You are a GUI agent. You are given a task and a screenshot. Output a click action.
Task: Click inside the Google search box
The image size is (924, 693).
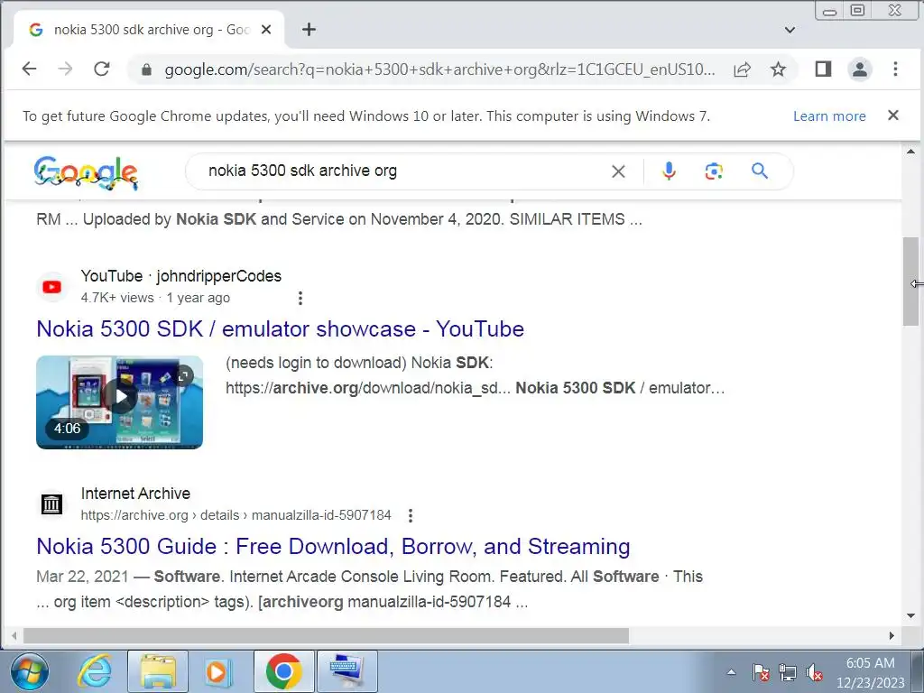click(407, 171)
